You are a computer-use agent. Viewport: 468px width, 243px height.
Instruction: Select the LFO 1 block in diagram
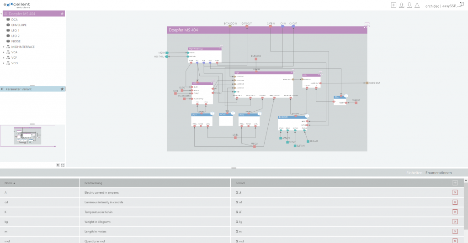coord(202,120)
